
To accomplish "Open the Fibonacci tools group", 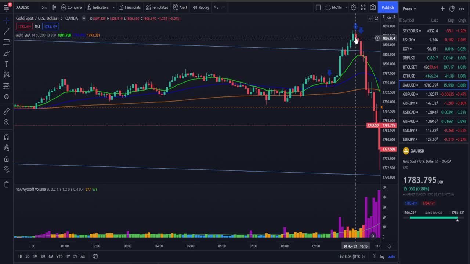I will point(6,43).
